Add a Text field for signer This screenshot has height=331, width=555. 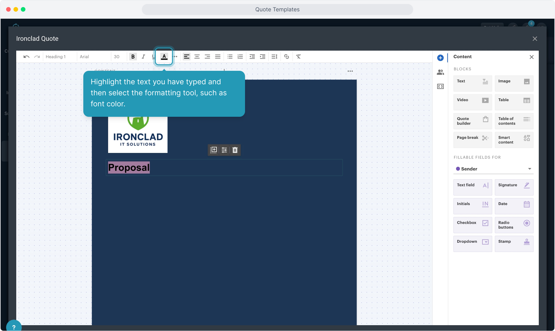(473, 187)
